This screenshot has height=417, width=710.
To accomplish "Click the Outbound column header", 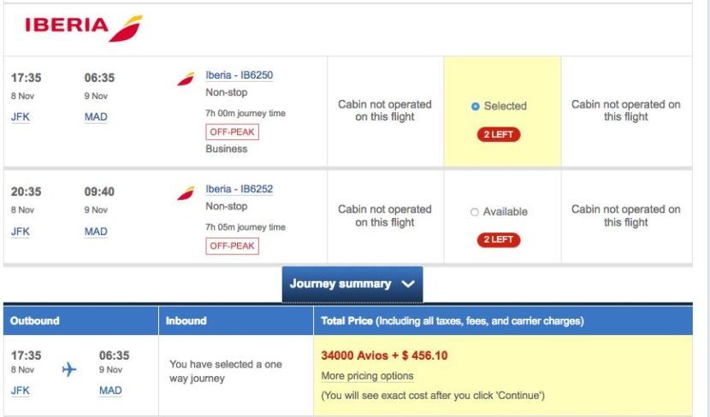I will point(35,321).
